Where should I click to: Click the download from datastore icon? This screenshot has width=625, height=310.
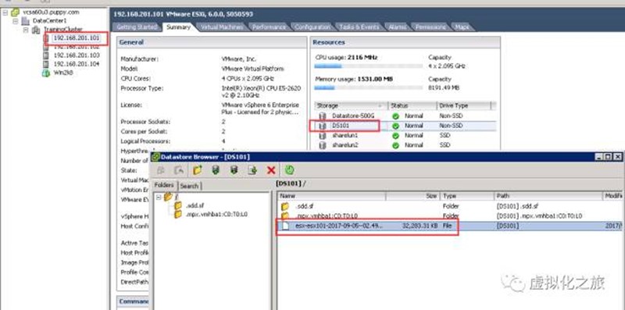coord(234,170)
